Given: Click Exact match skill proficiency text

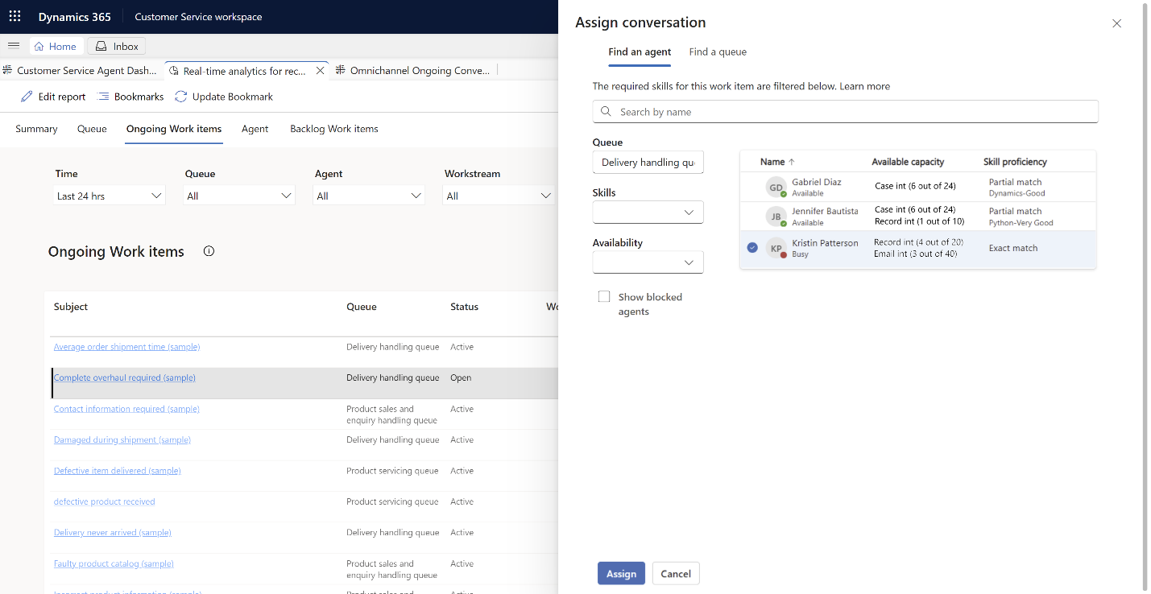Looking at the screenshot, I should 1013,248.
